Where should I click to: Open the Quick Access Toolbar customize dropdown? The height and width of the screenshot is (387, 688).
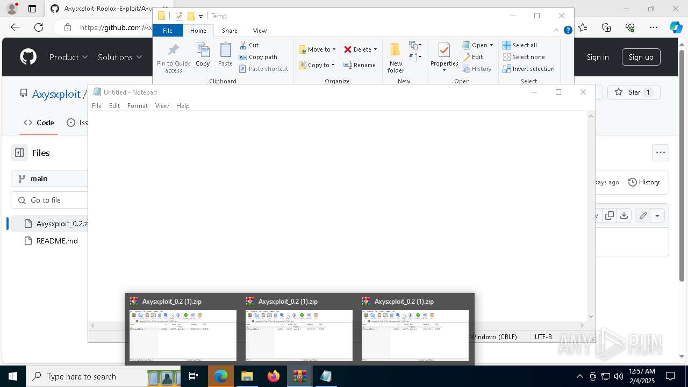click(x=200, y=17)
